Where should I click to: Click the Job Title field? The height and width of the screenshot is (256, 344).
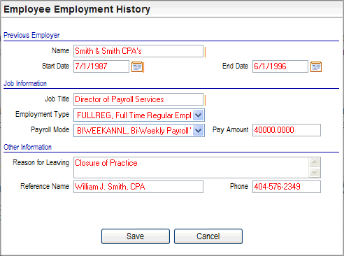click(138, 99)
